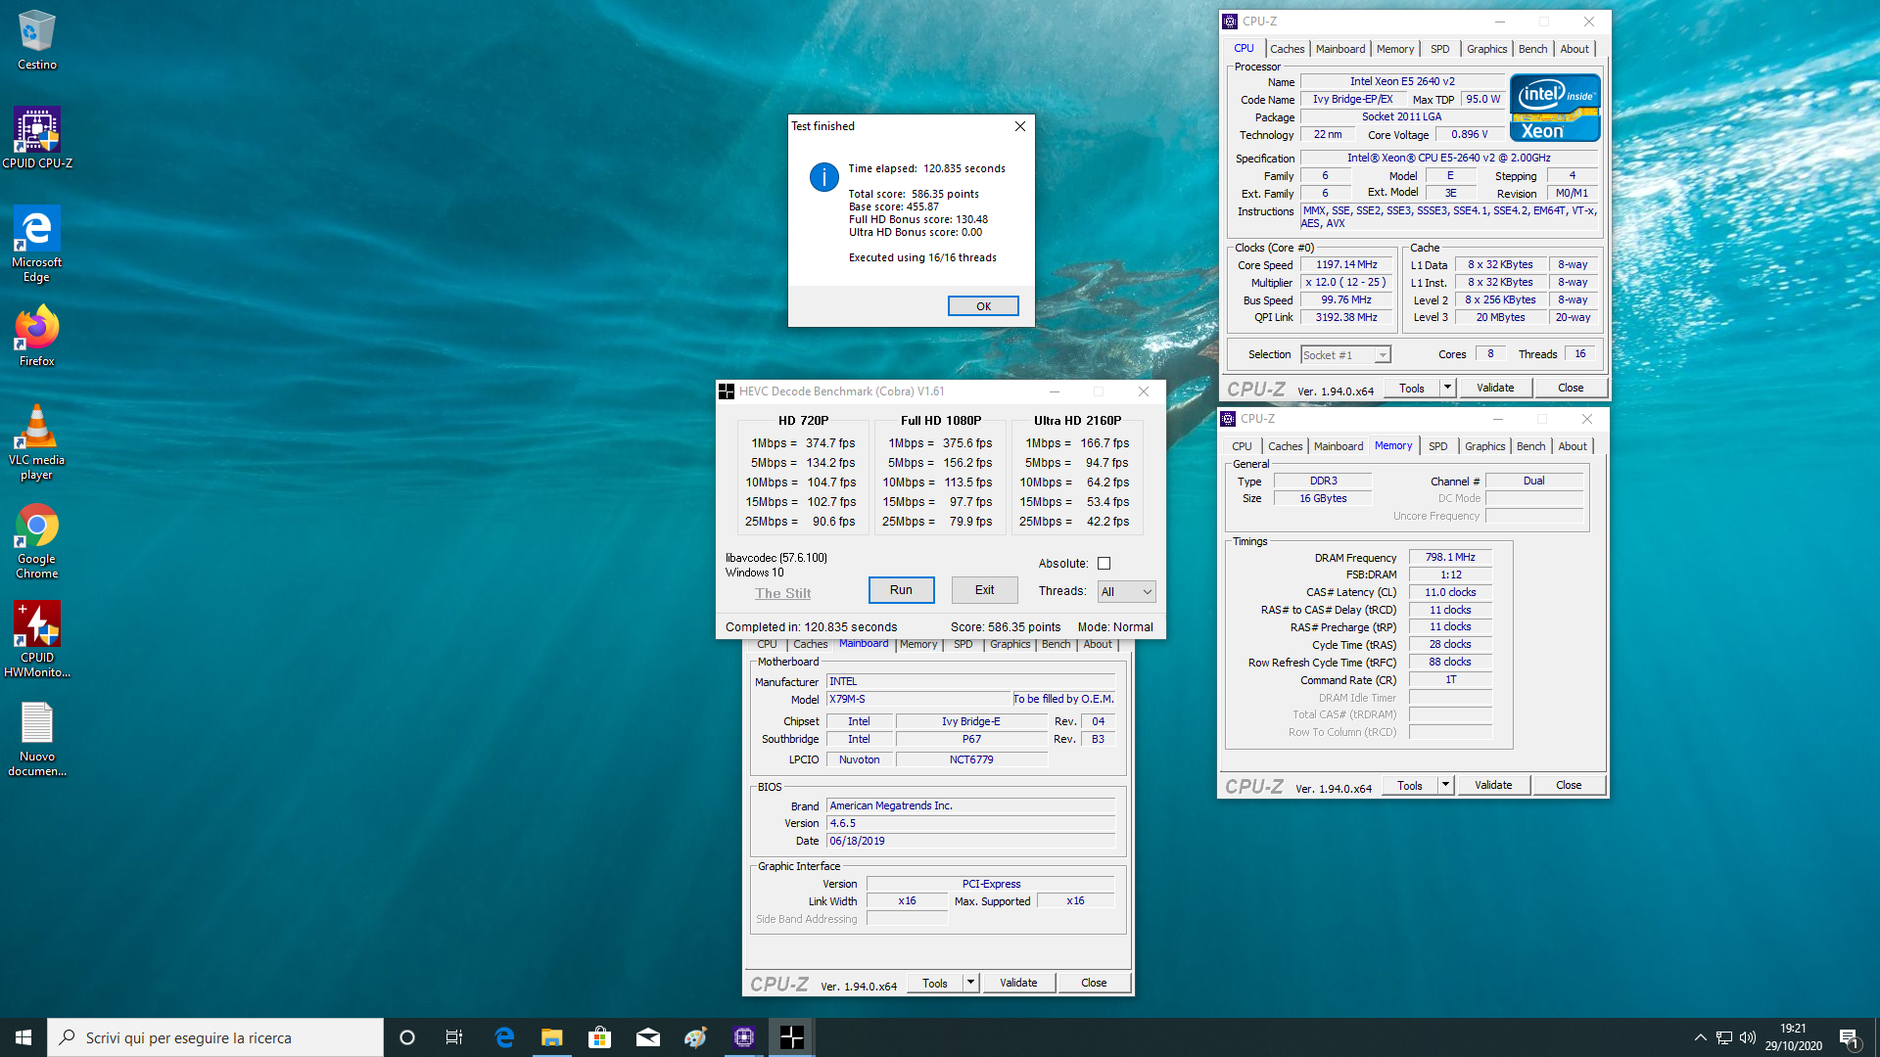This screenshot has height=1057, width=1880.
Task: Open CPUID HWMonitor shortcut
Action: (37, 639)
